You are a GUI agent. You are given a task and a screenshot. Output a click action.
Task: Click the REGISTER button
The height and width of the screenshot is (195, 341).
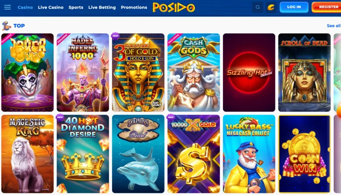click(x=327, y=7)
